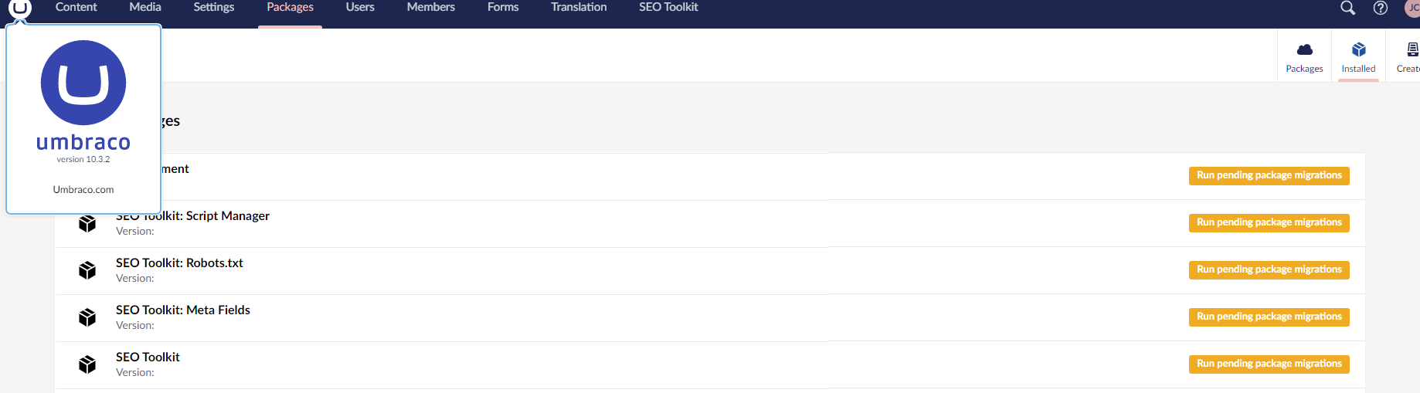Click the Umbraco logo in the top bar
Image resolution: width=1420 pixels, height=393 pixels.
click(x=20, y=8)
